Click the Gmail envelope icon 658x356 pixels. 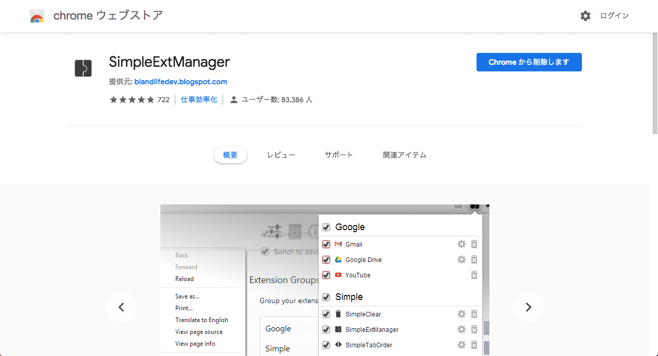tap(338, 245)
